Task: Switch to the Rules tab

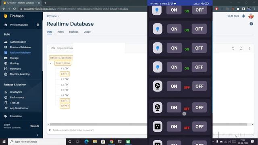Action: (x=60, y=32)
